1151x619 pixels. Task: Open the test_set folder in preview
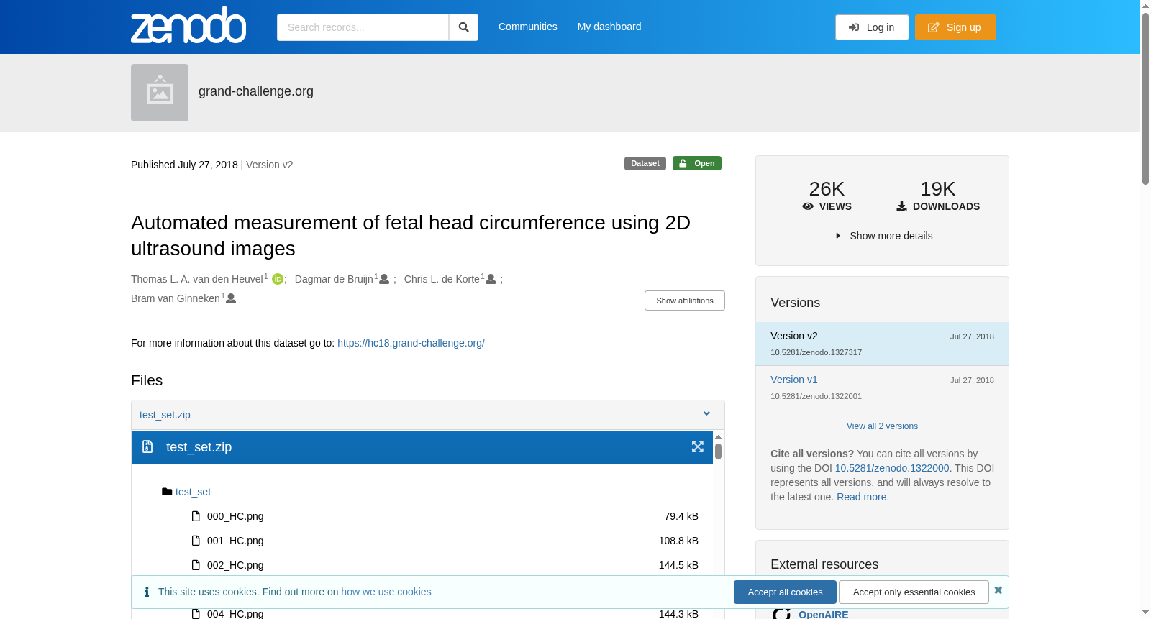coord(193,492)
